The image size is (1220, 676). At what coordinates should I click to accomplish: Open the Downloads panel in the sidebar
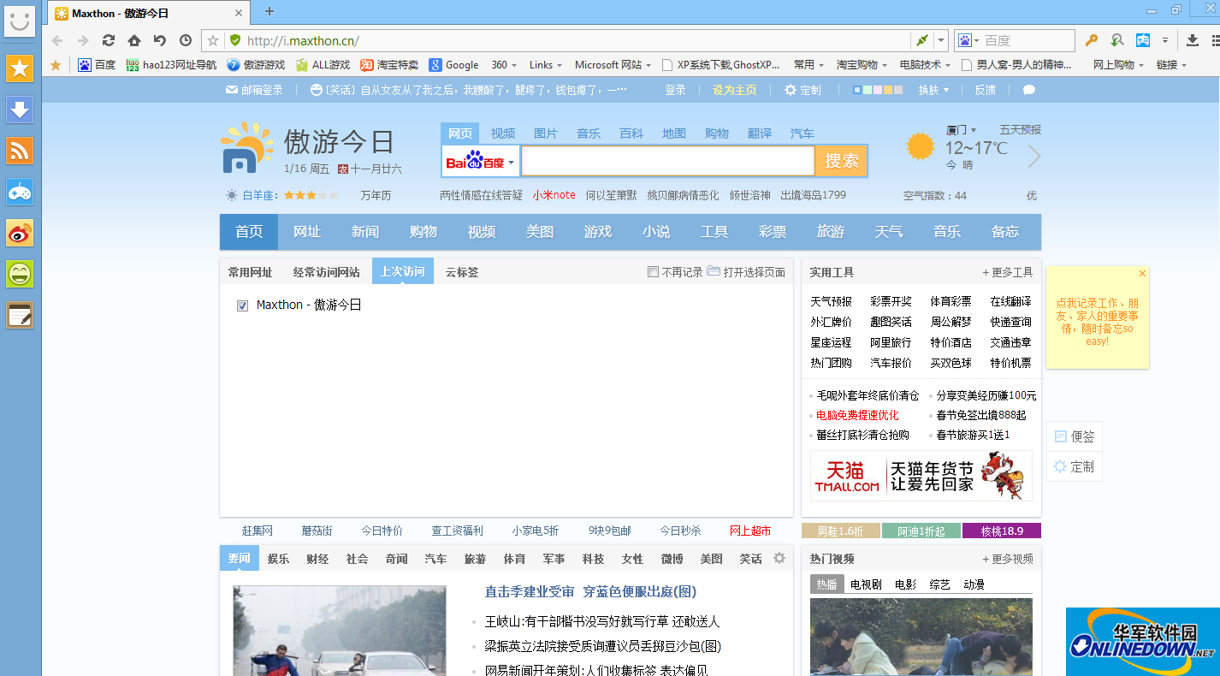20,110
